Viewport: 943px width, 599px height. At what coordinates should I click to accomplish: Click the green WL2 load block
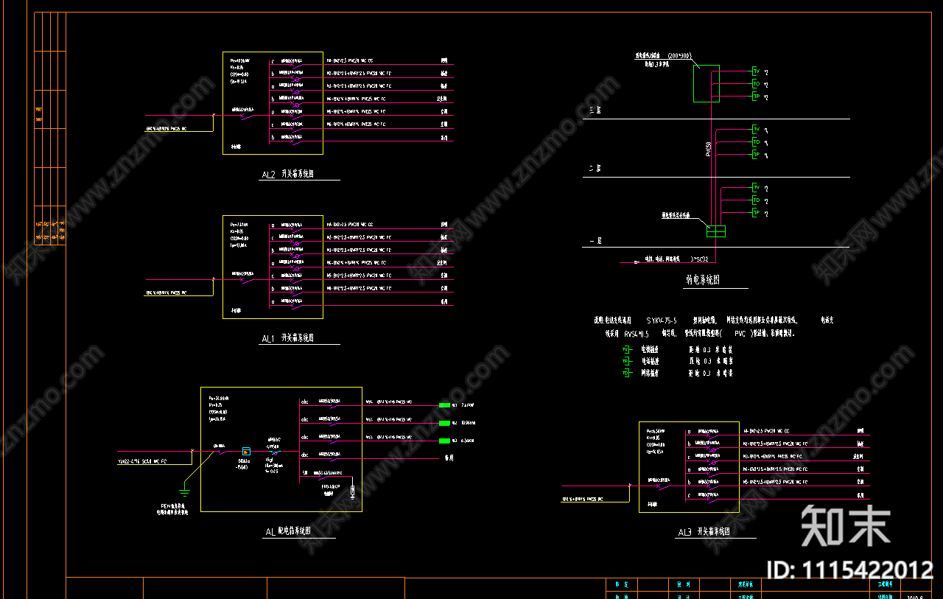coord(444,423)
